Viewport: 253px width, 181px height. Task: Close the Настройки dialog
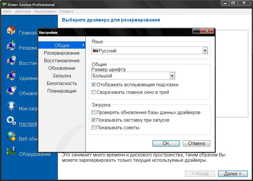[x=207, y=31]
